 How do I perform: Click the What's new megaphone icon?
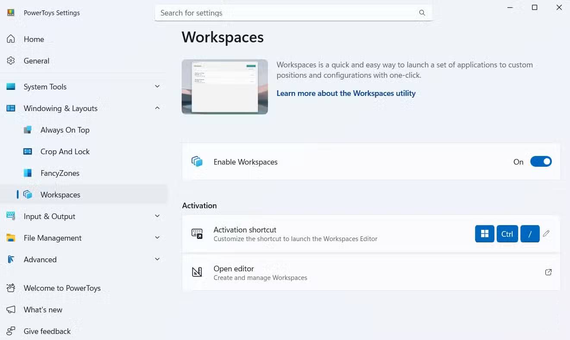11,309
